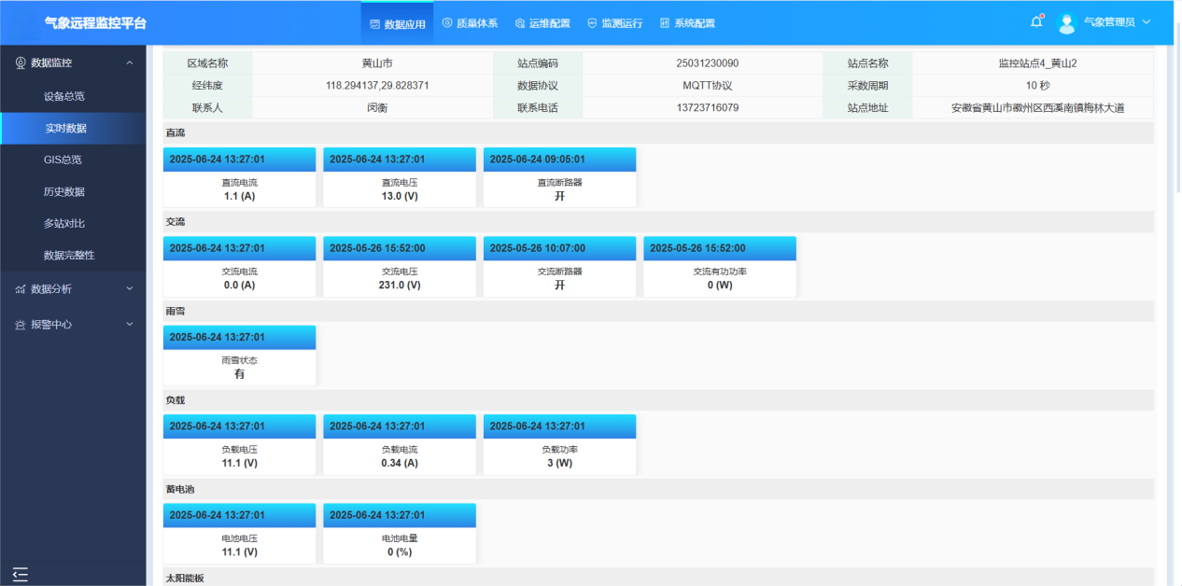Collapse sidebar using bottom-left menu icon
This screenshot has height=586, width=1182.
coord(21,574)
